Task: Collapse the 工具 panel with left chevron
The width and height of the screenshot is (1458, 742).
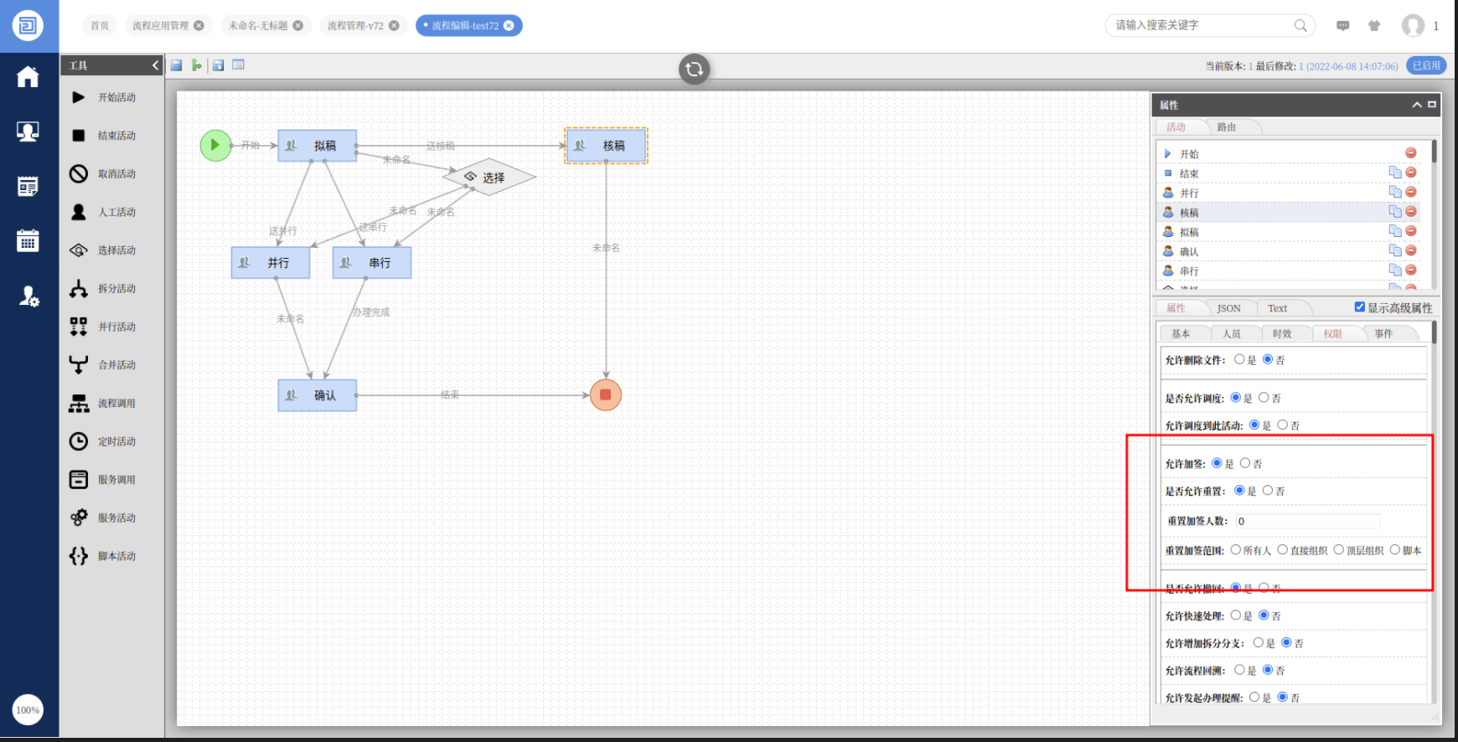Action: pos(155,65)
